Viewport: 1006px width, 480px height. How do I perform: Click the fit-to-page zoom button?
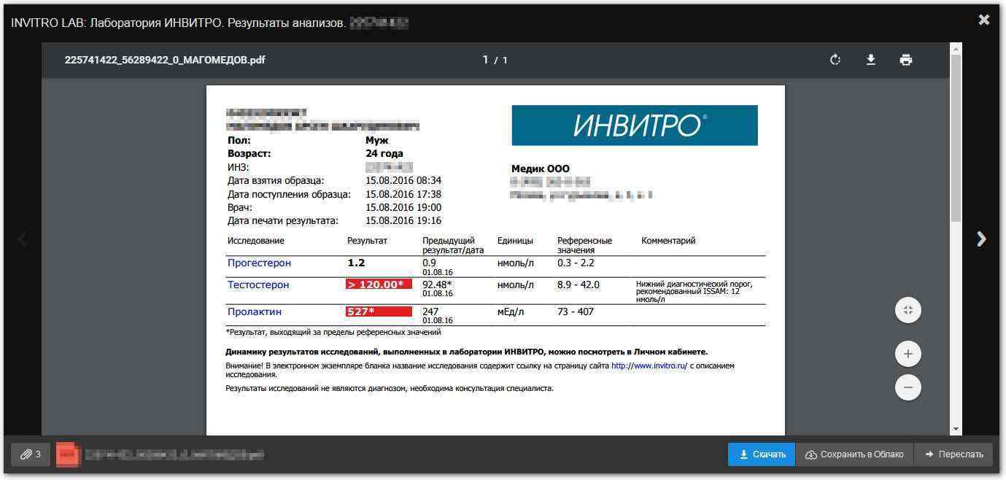click(908, 311)
